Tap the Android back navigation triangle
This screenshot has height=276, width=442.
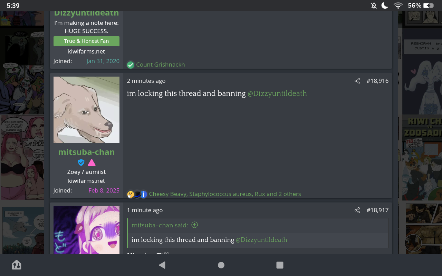[162, 265]
